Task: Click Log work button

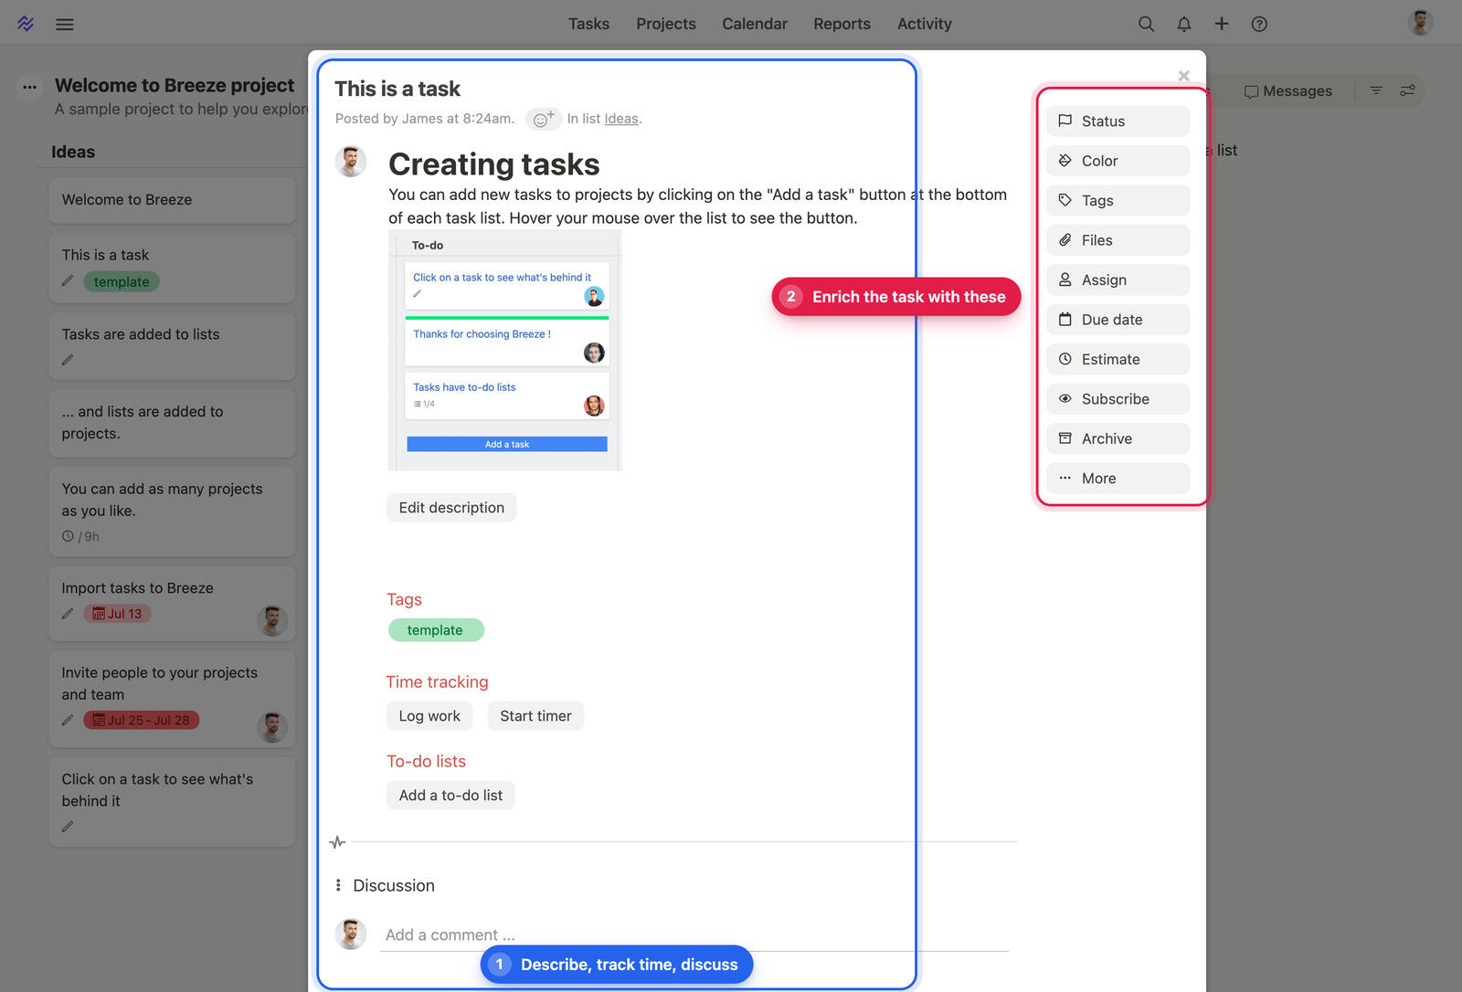Action: [x=429, y=716]
